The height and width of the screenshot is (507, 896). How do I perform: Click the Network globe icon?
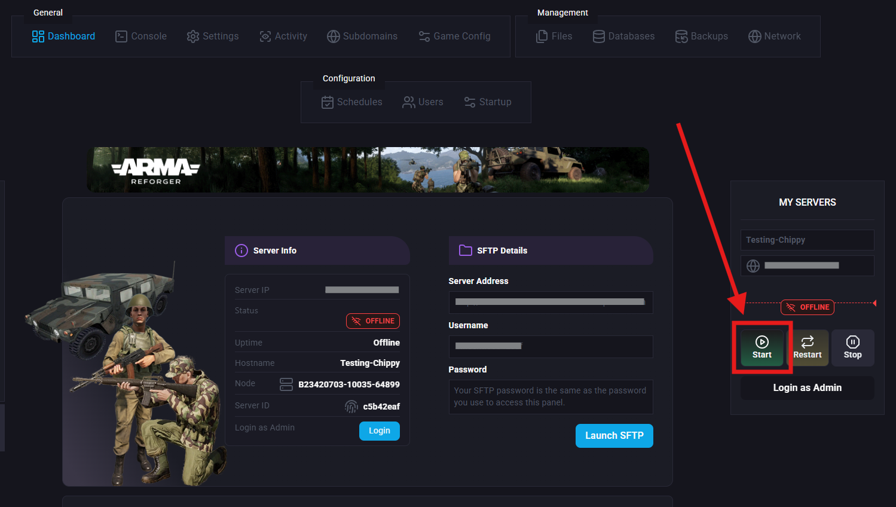(755, 36)
